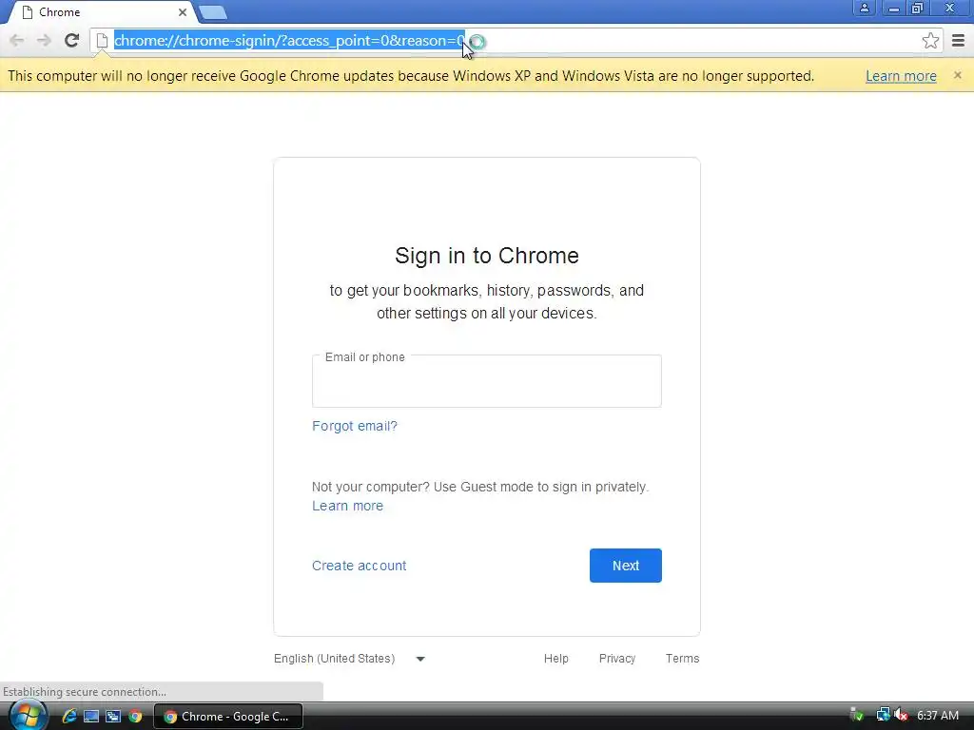This screenshot has height=730, width=974.
Task: Open the Terms link
Action: tap(682, 659)
